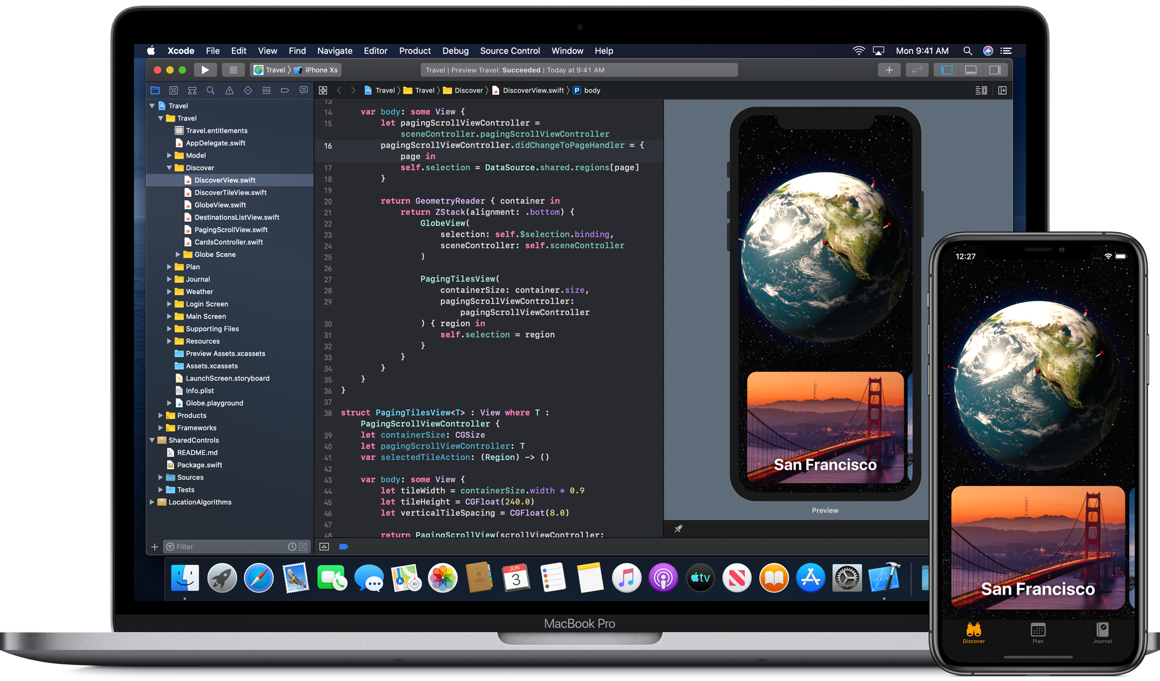This screenshot has height=681, width=1160.
Task: Open the Symbol navigator
Action: tap(192, 91)
